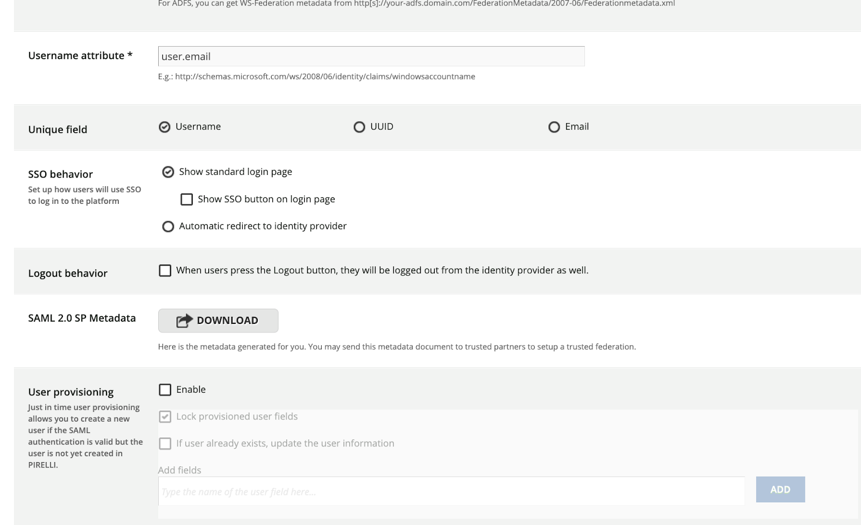The image size is (861, 525).
Task: Click the metadata generated description text
Action: pos(397,347)
